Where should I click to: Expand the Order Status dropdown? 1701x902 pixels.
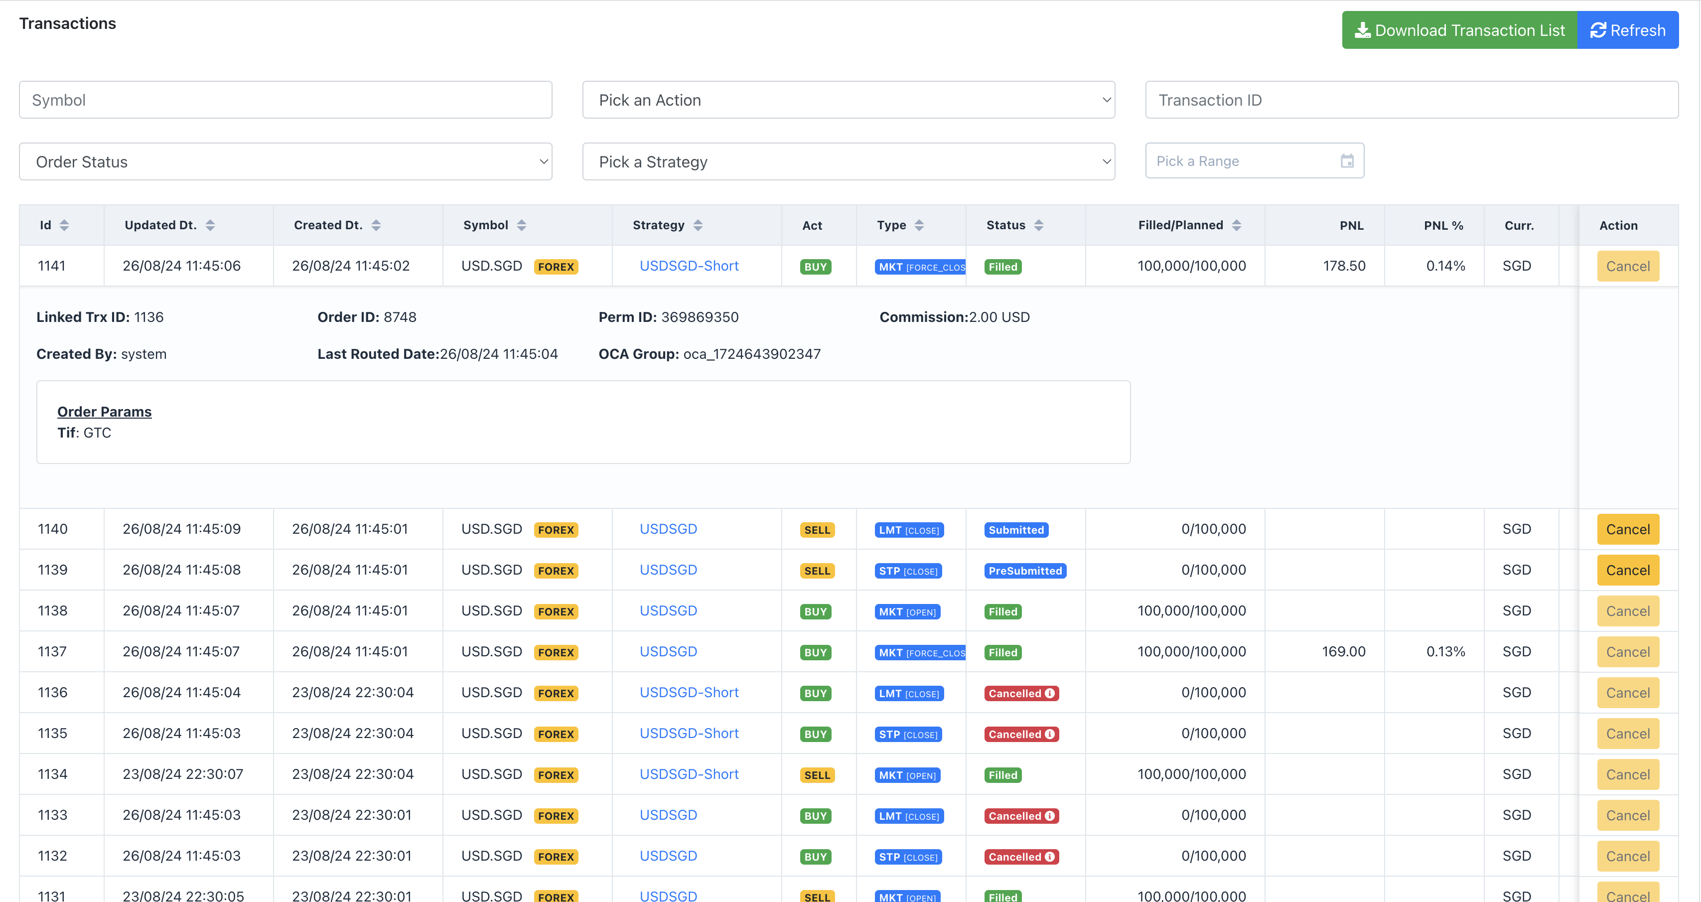[288, 161]
